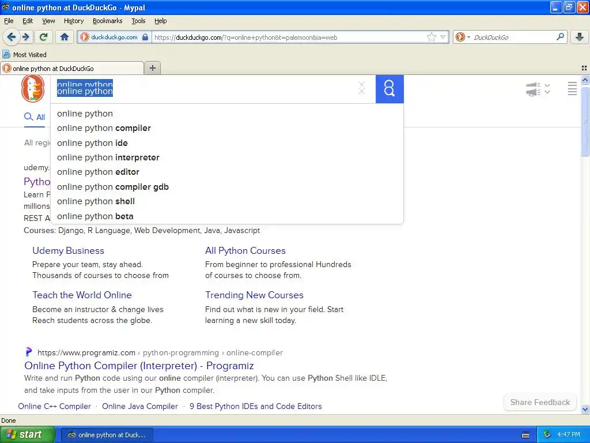Choose suggestion 'online python compiler'

227,128
